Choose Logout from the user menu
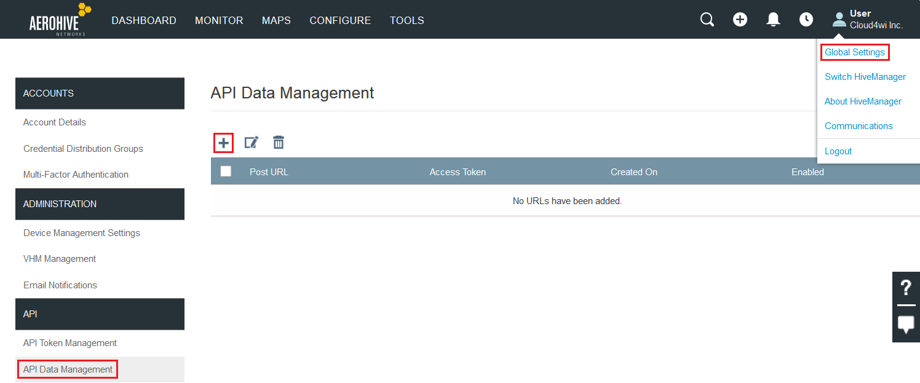Screen dimensions: 920x383 (838, 151)
